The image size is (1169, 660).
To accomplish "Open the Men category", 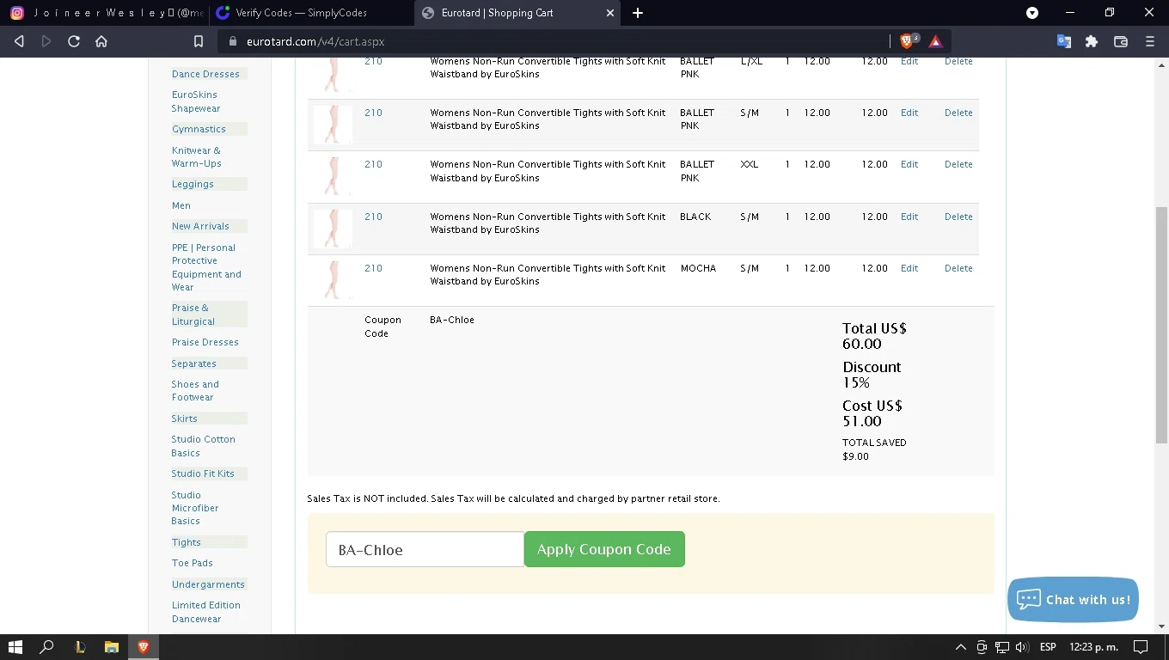I will pos(181,205).
